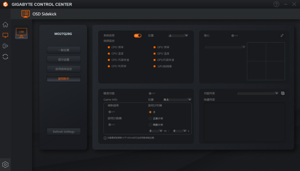Image resolution: width=300 pixels, height=171 pixels.
Task: Open the monitor icon in left sidebar
Action: (x=5, y=35)
